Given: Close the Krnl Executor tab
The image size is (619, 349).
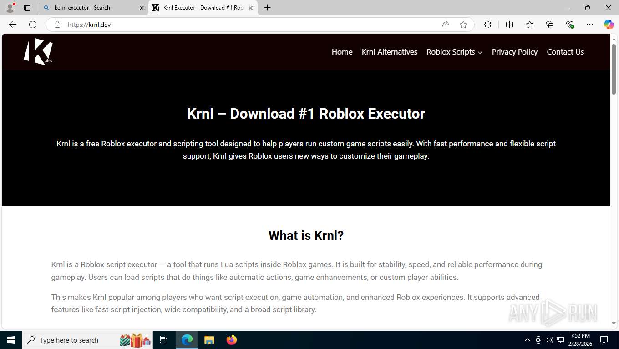Looking at the screenshot, I should click(x=250, y=8).
